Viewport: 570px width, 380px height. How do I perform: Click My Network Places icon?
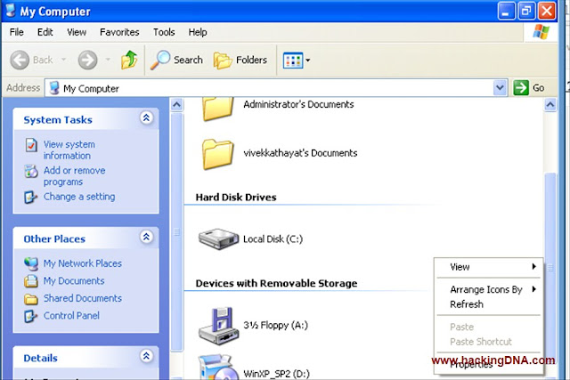click(x=31, y=263)
